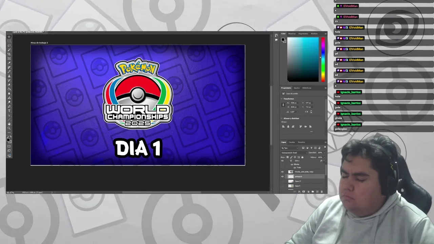Open the rotation angle dropdown
434x244 pixels.
297,112
